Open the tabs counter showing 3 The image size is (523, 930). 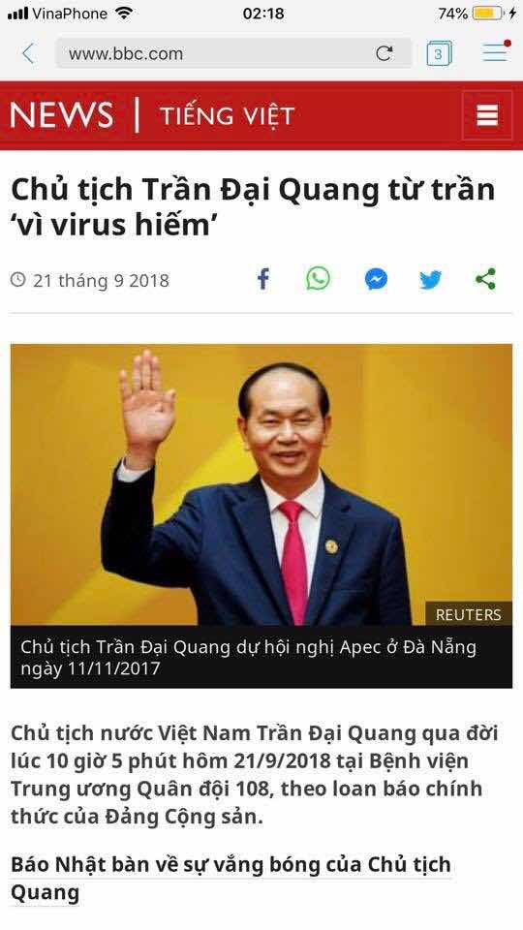(439, 54)
